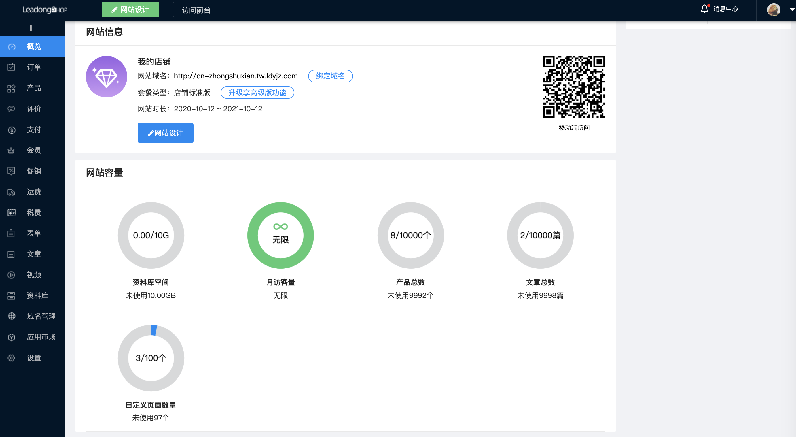This screenshot has height=437, width=796.
Task: Click the 会员 crown icon
Action: (12, 150)
